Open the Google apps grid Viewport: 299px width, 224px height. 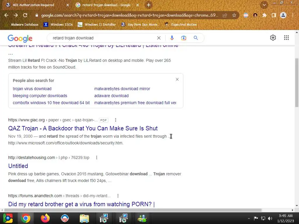click(x=286, y=38)
